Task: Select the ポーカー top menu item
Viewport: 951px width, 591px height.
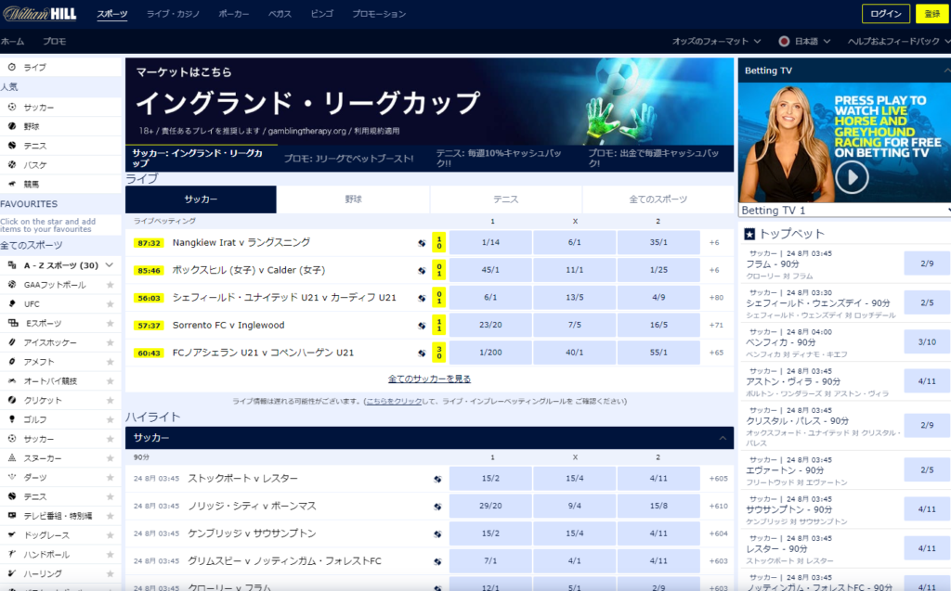Action: (233, 13)
